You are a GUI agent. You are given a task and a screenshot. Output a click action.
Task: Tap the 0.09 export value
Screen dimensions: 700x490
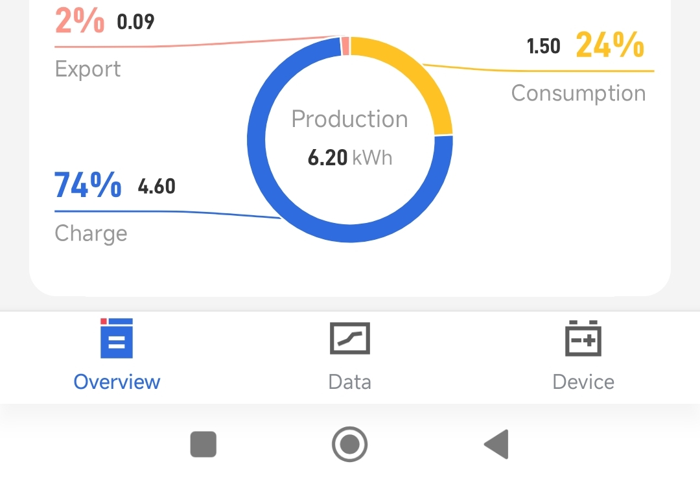tap(135, 22)
